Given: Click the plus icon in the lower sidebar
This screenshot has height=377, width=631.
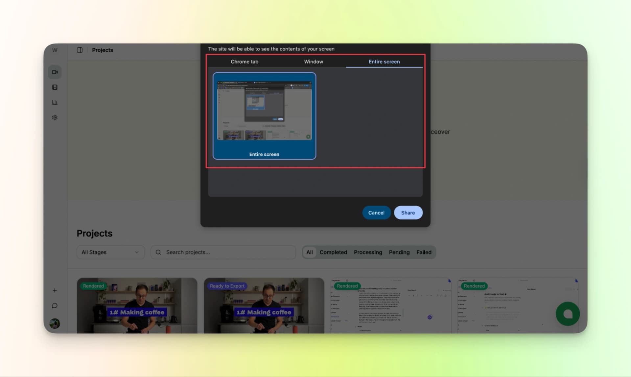Looking at the screenshot, I should tap(55, 290).
